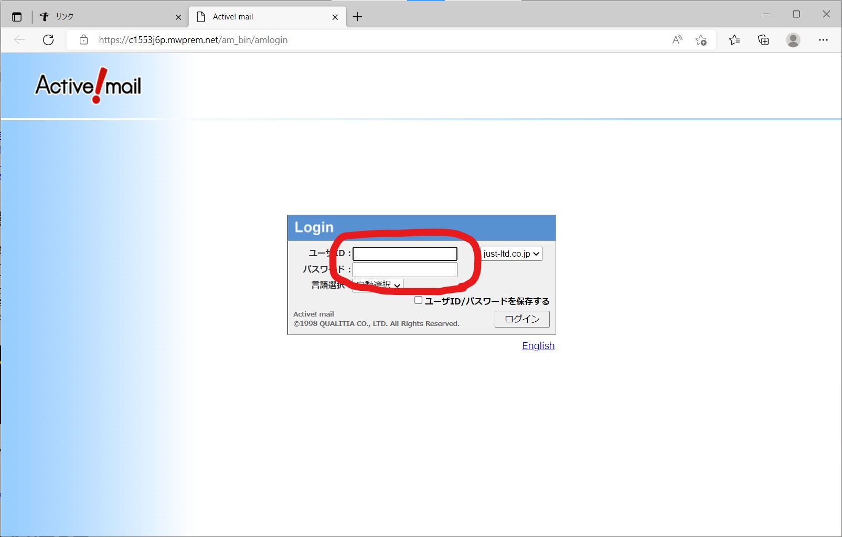Open the language selection dropdown

(378, 285)
